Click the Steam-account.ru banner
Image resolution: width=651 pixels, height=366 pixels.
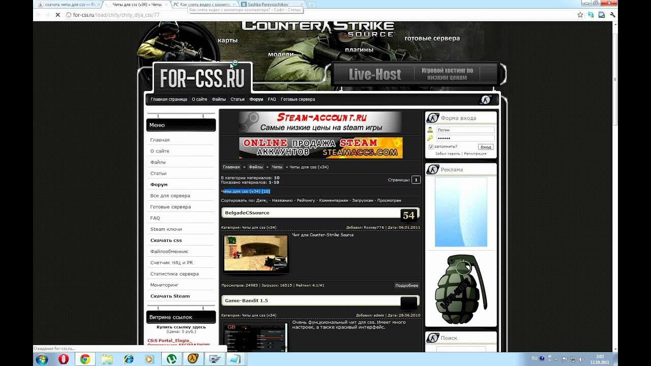(320, 123)
